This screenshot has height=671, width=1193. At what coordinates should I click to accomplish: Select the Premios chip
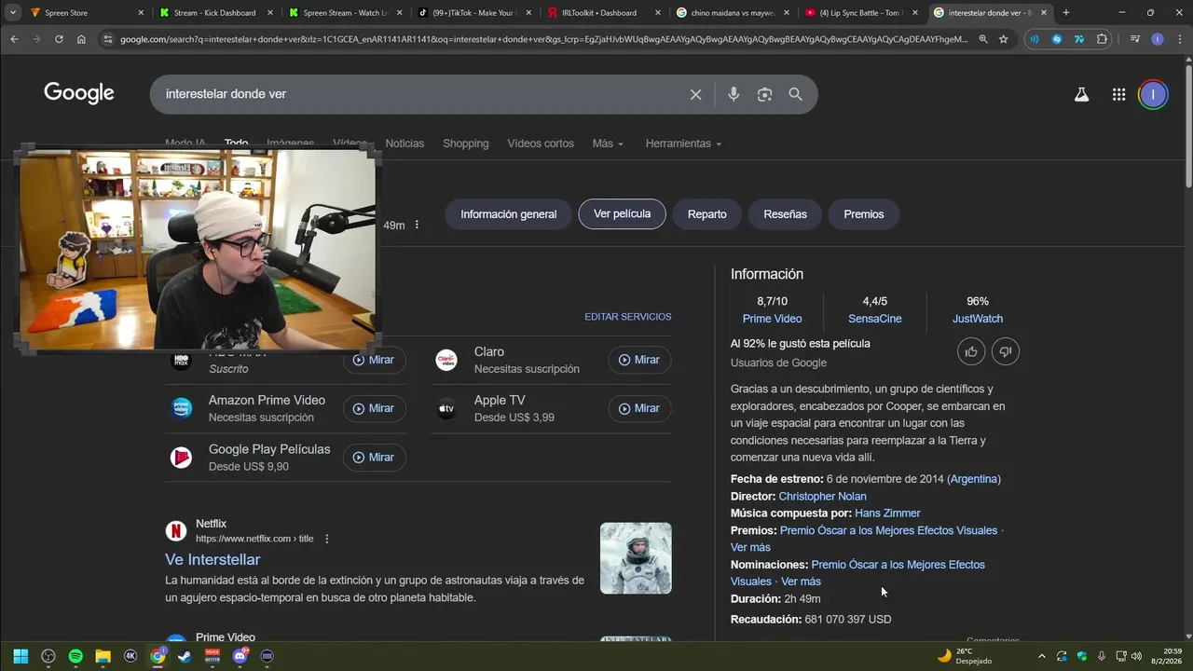point(864,214)
